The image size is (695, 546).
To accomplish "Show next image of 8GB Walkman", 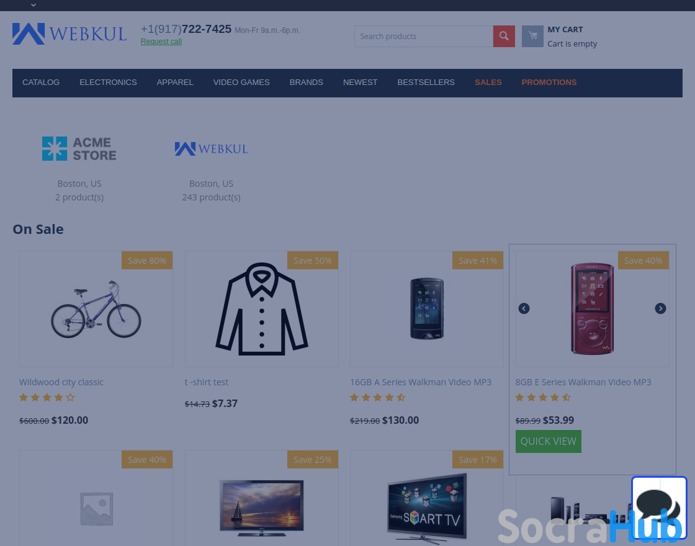I will point(660,308).
